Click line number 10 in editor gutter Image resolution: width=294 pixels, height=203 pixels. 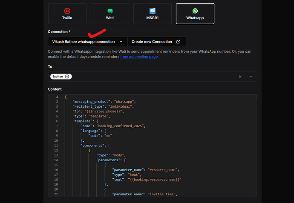[56, 140]
